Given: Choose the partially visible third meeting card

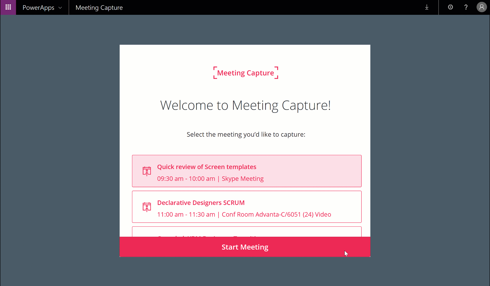Looking at the screenshot, I should click(x=247, y=232).
